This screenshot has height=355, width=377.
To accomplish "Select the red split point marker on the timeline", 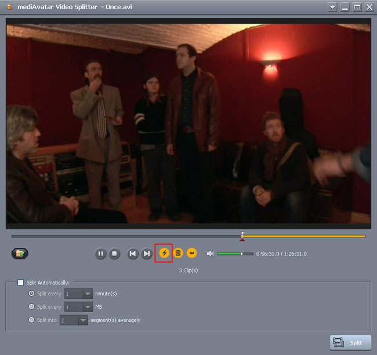I will point(242,240).
